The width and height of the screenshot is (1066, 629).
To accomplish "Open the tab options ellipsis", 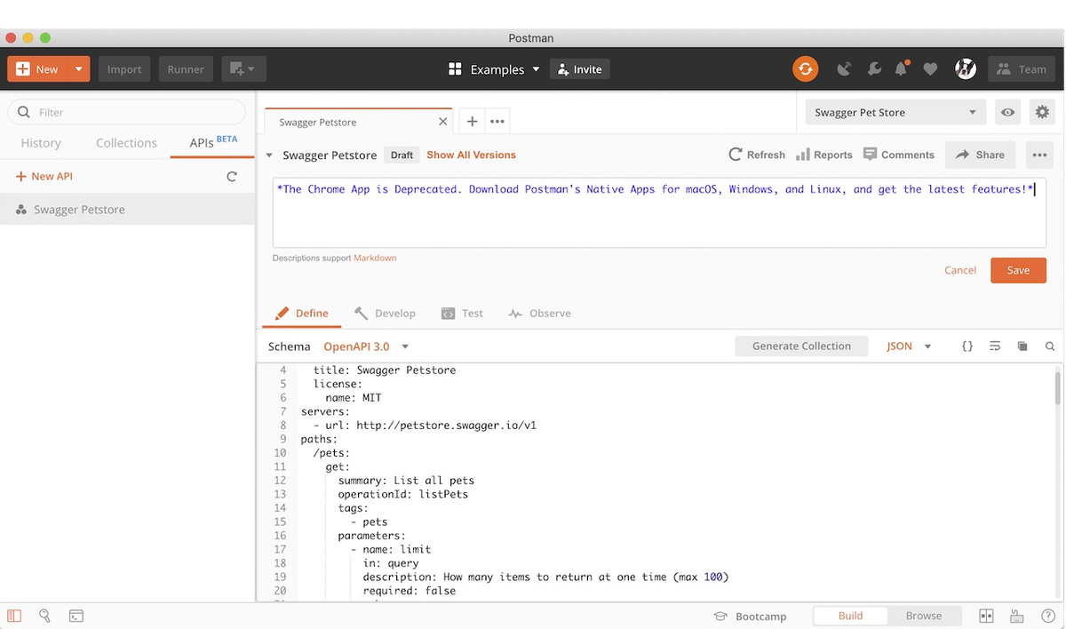I will point(497,122).
